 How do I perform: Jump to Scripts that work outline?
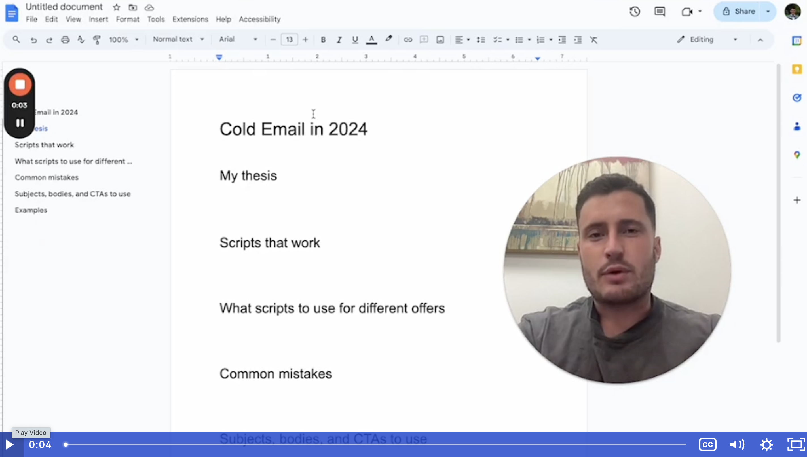point(44,145)
